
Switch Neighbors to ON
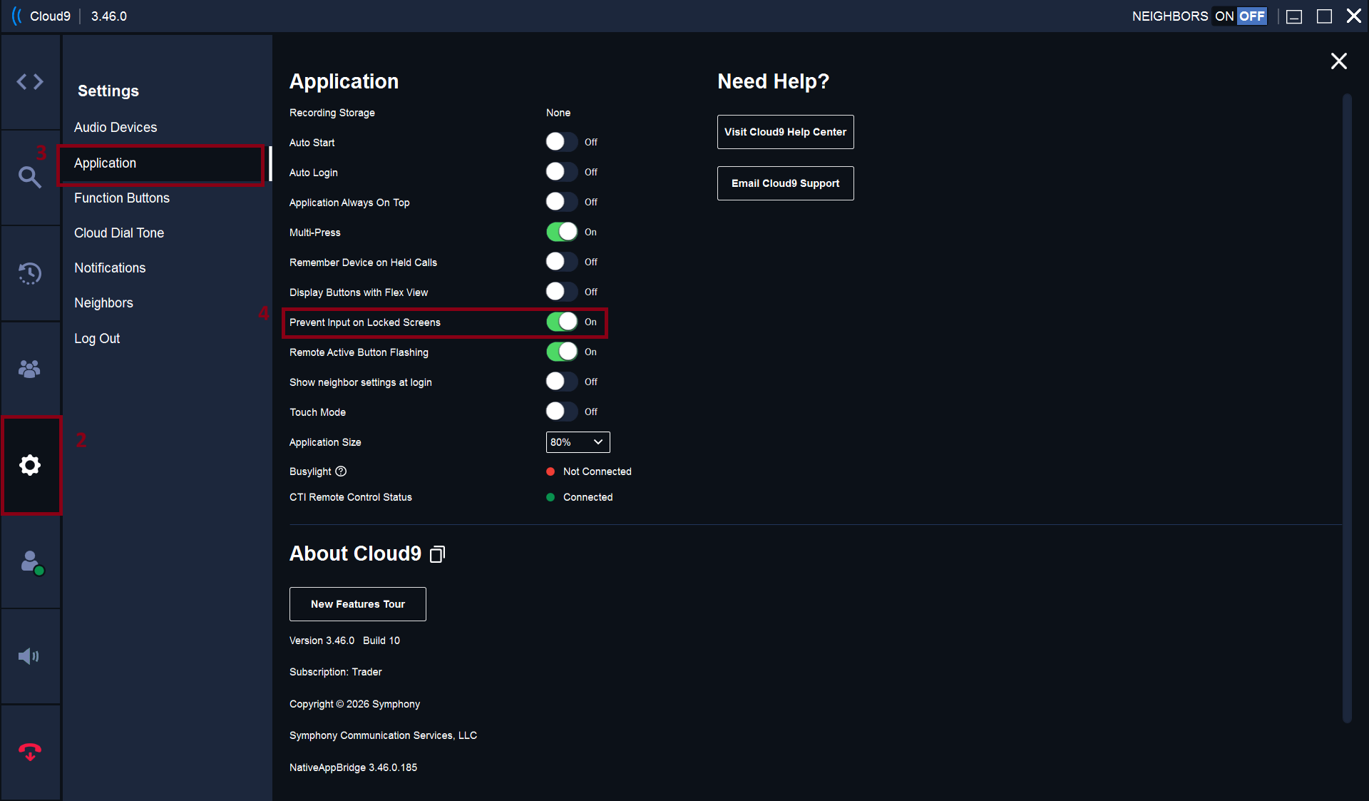[1224, 16]
